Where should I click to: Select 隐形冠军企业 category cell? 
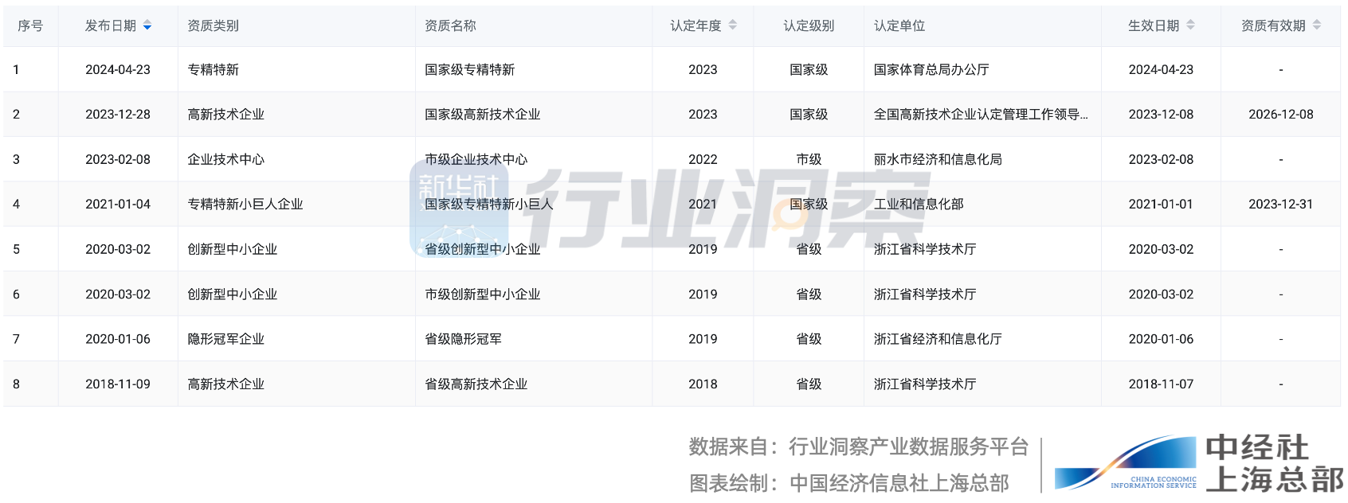(x=225, y=338)
